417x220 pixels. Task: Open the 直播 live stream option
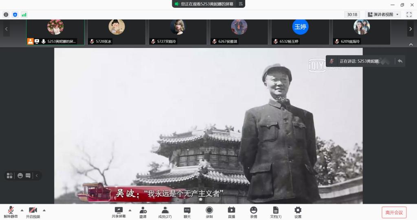[x=231, y=212]
